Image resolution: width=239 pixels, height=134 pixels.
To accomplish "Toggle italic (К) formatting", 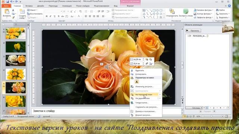I will (x=51, y=16).
